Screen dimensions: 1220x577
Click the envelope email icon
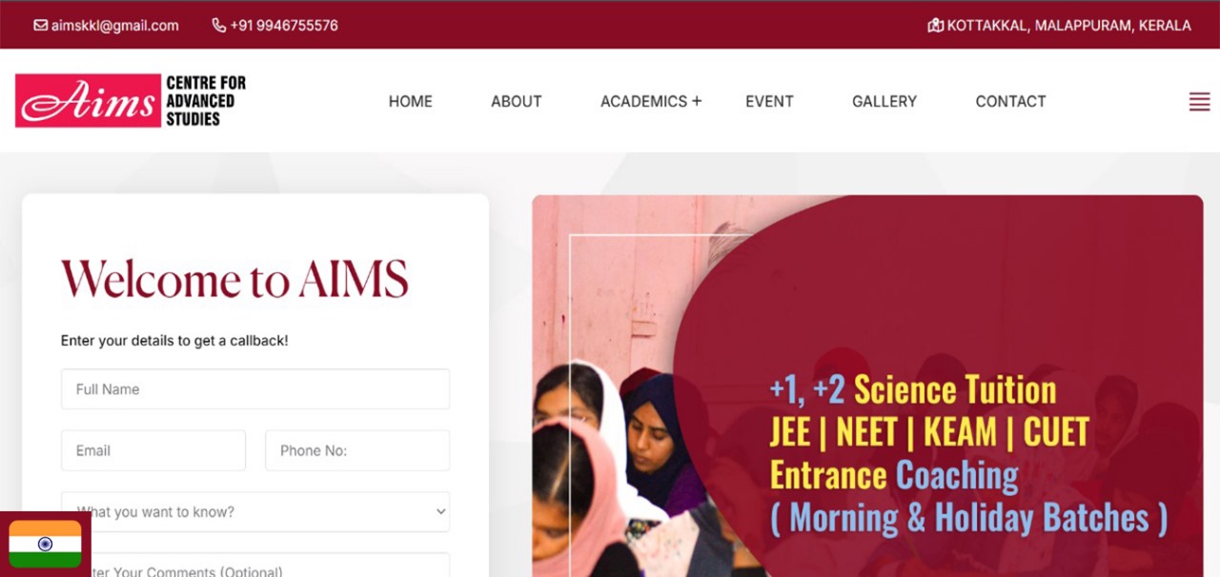point(40,26)
